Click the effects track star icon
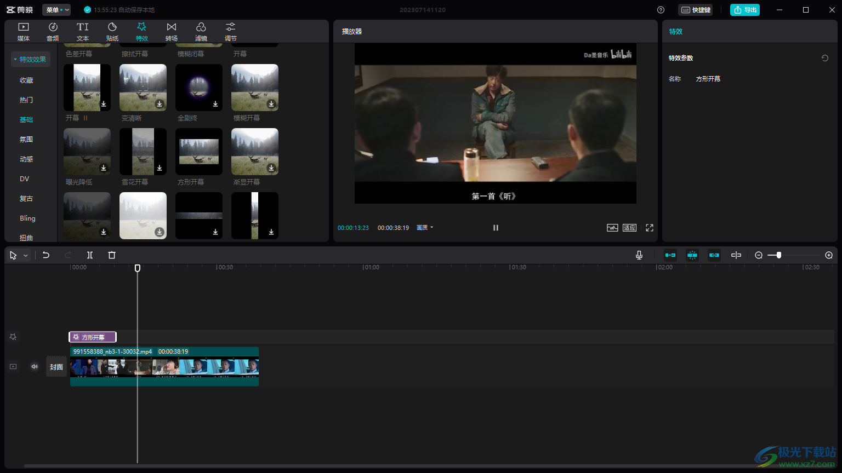842x473 pixels. click(x=13, y=337)
